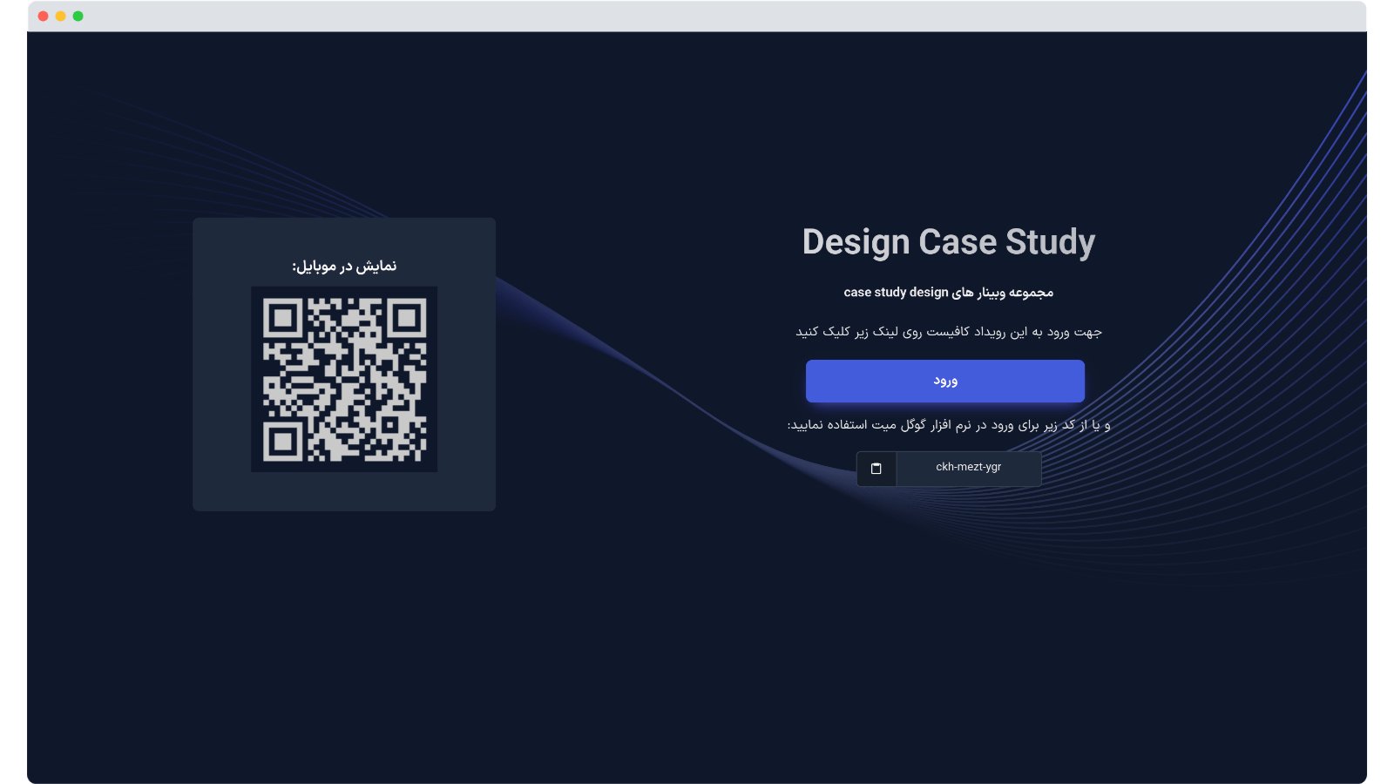This screenshot has width=1394, height=784.
Task: Close the window with red button
Action: 43,16
